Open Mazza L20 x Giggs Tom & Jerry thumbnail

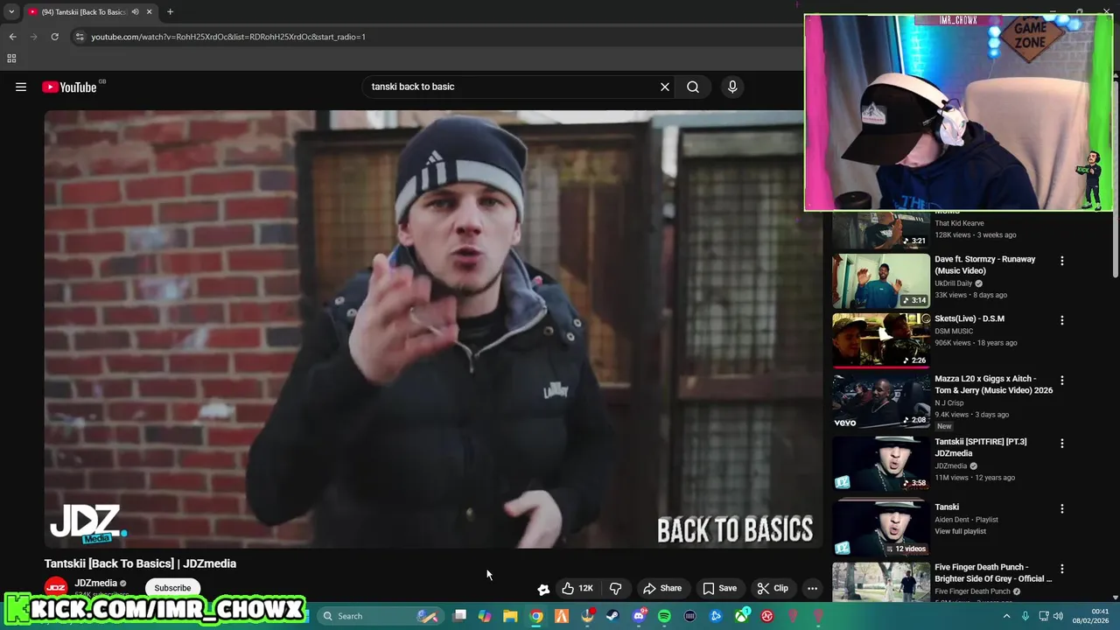(x=881, y=401)
